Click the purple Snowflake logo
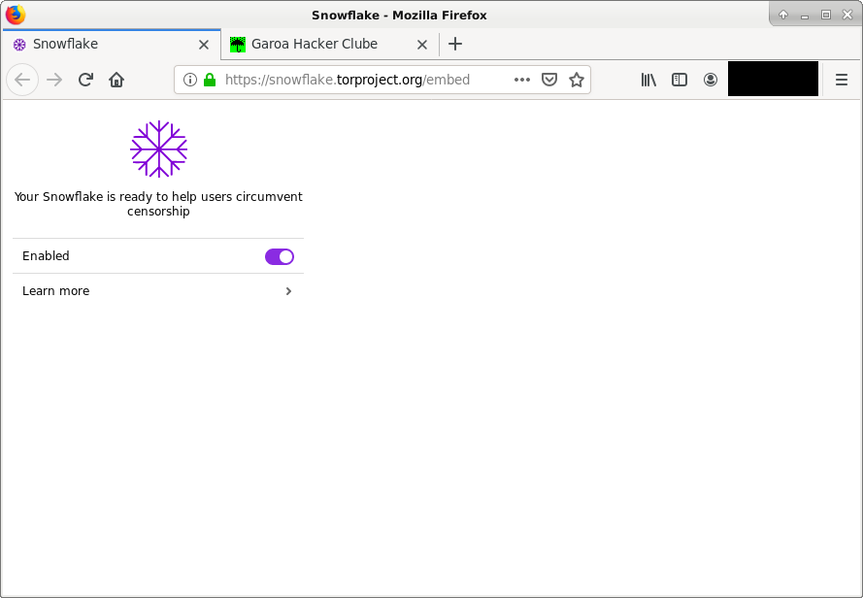 pyautogui.click(x=158, y=149)
